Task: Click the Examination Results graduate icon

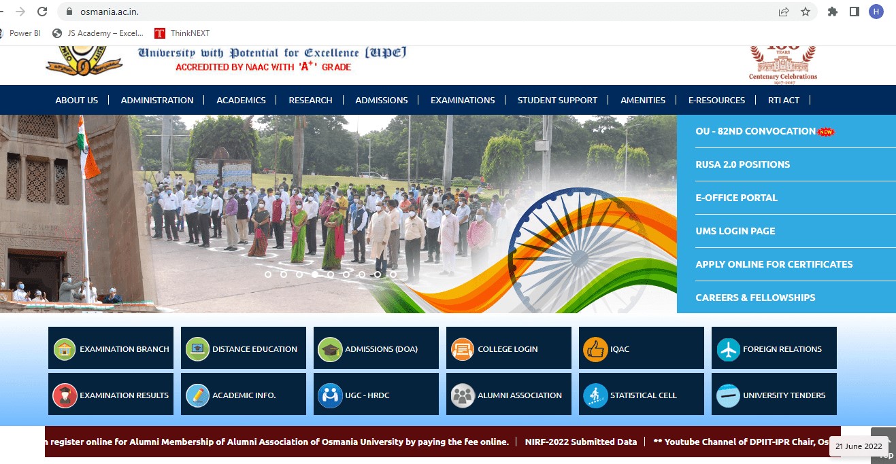Action: tap(65, 395)
